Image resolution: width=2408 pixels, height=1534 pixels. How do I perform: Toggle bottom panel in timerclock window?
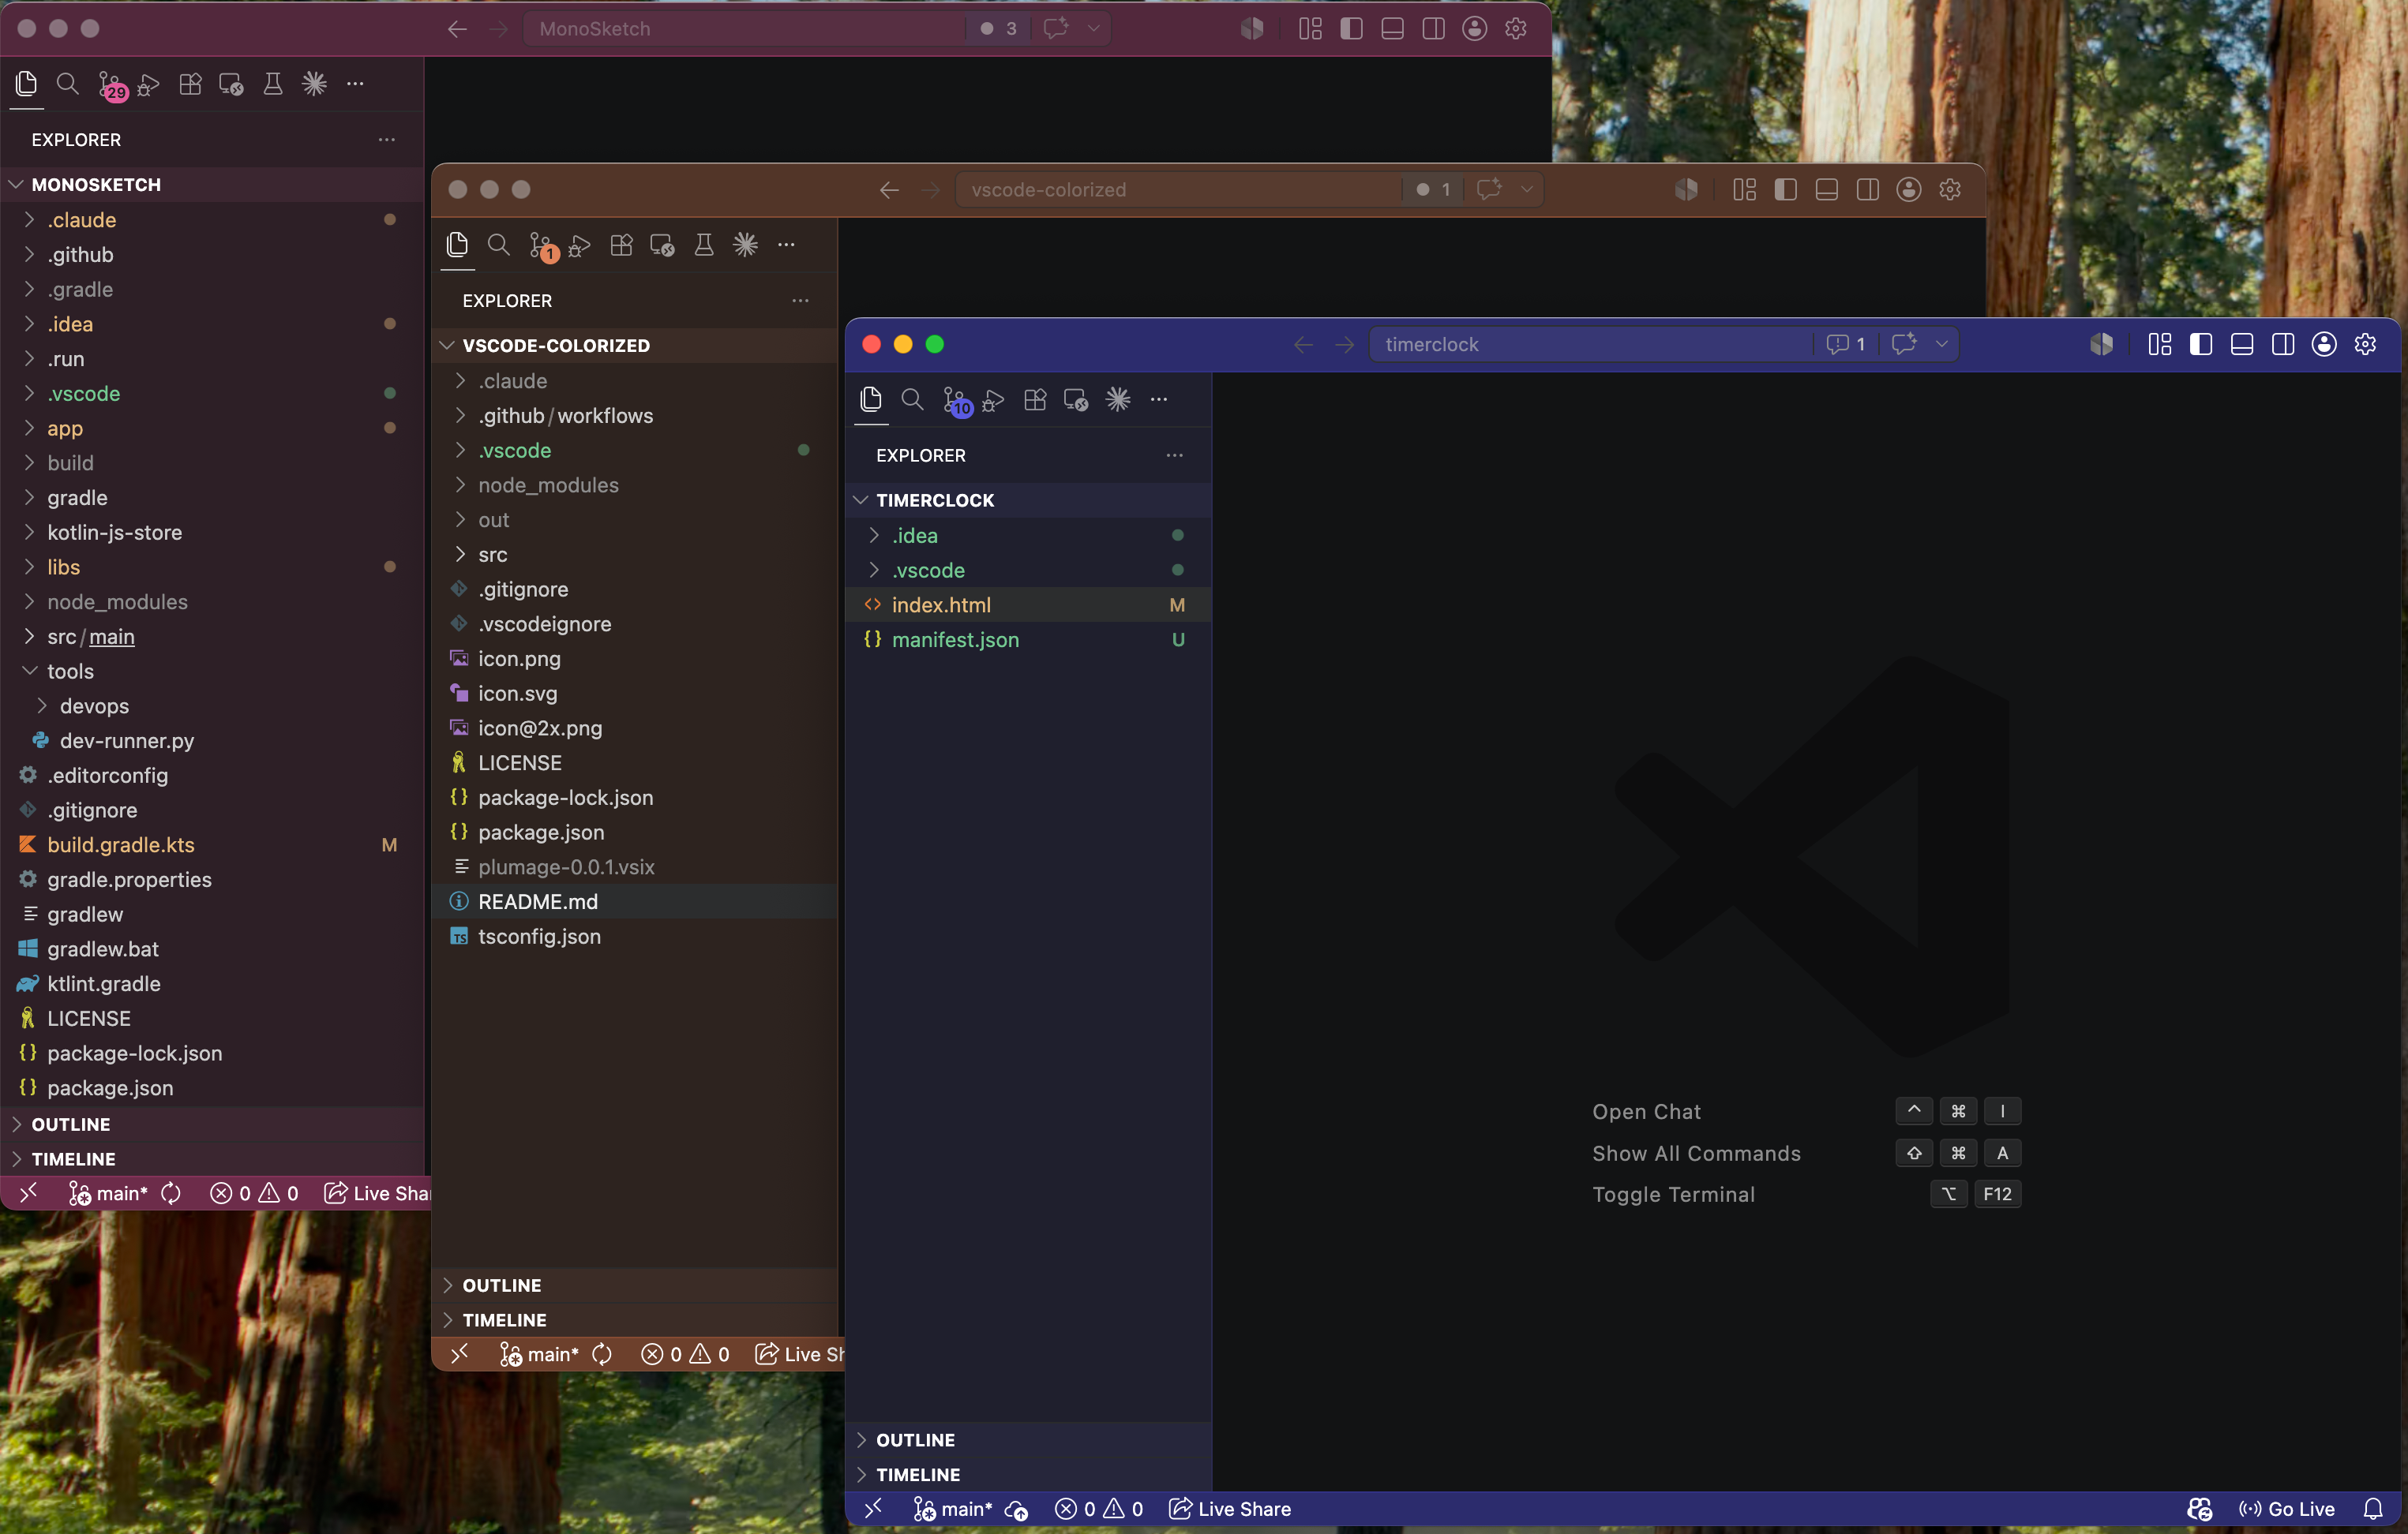(x=2242, y=345)
